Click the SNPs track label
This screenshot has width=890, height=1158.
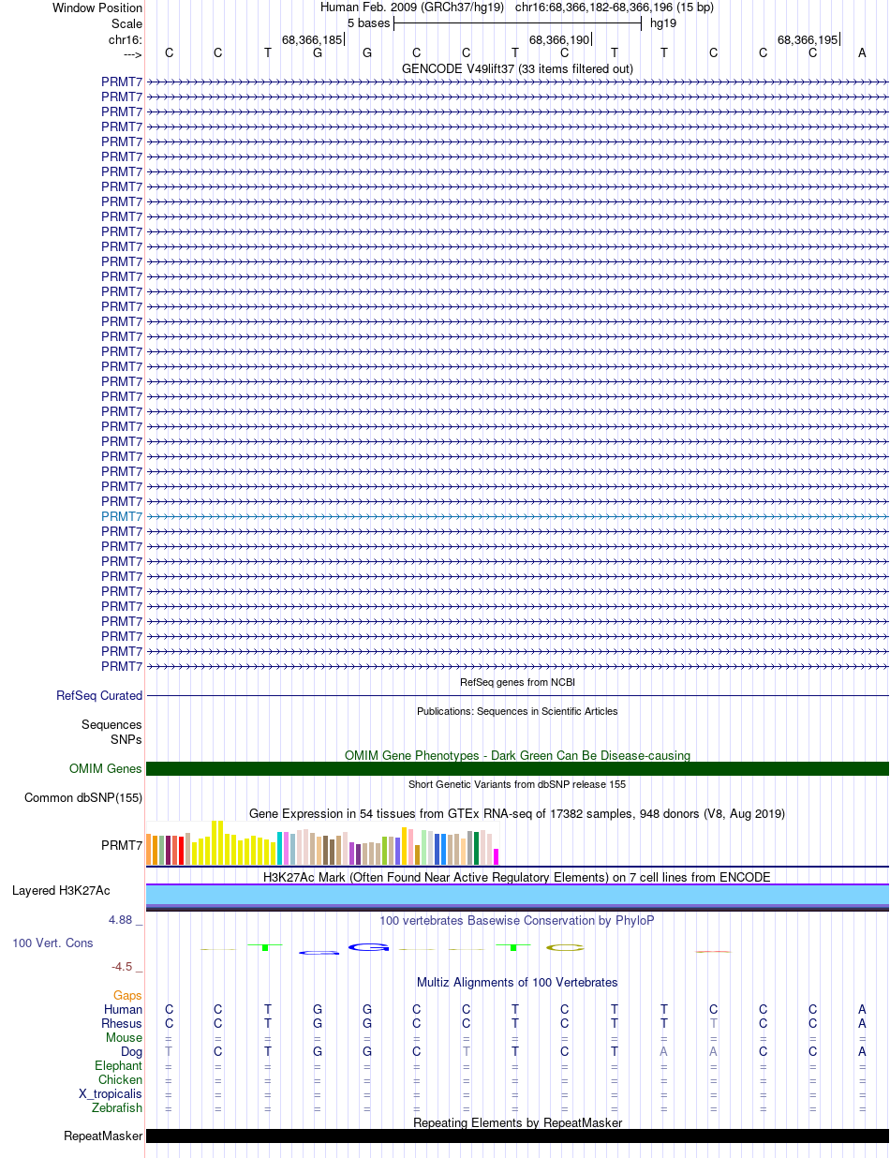[x=126, y=739]
